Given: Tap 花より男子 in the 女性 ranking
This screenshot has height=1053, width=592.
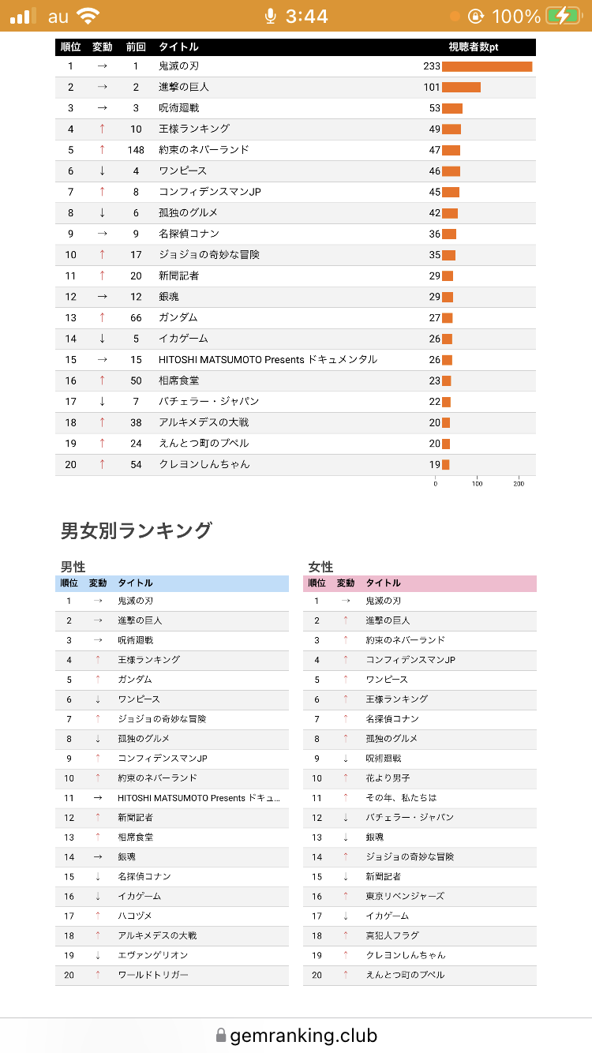Looking at the screenshot, I should click(388, 778).
